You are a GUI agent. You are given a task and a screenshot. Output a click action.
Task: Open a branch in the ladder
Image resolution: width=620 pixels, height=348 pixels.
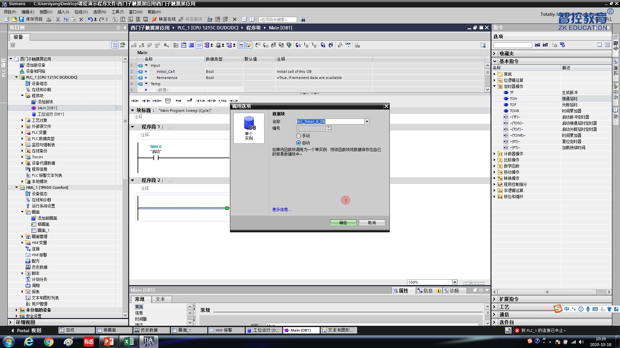point(179,101)
